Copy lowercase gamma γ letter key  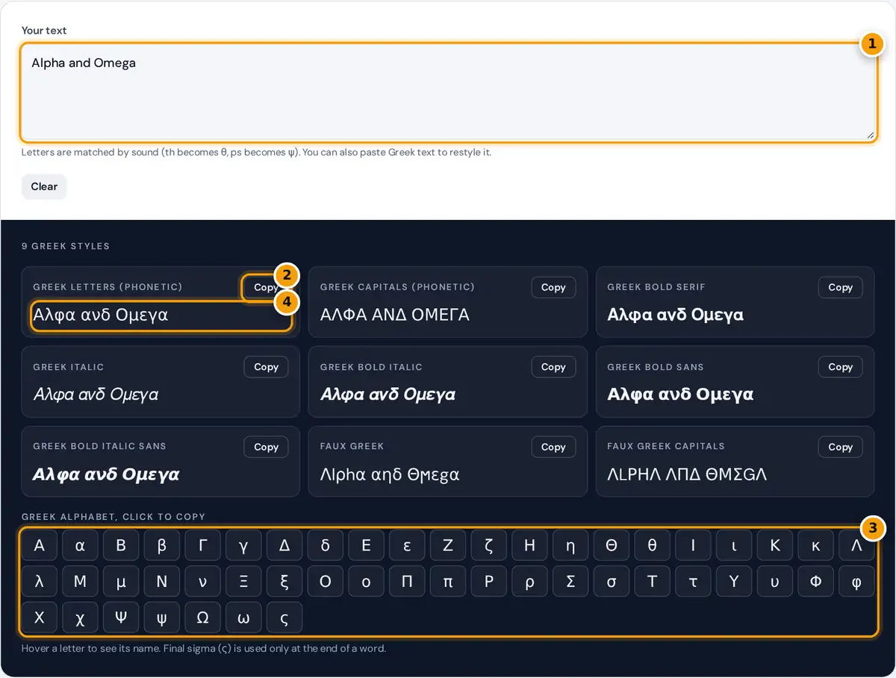(243, 545)
